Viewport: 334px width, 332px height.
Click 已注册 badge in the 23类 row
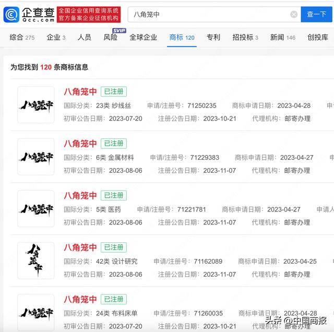[114, 92]
